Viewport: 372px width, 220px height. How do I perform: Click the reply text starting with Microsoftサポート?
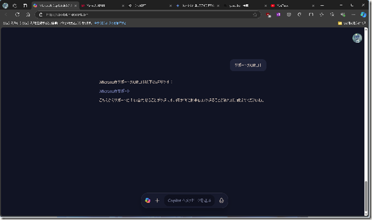(136, 82)
